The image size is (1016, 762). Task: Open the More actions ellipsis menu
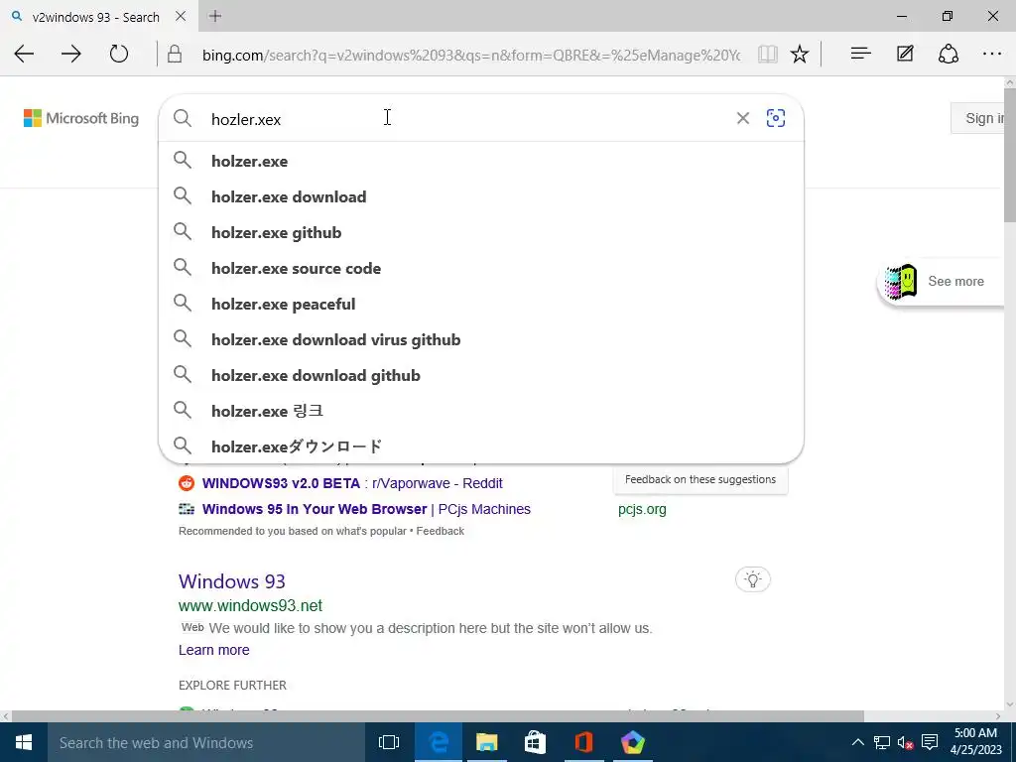coord(992,54)
